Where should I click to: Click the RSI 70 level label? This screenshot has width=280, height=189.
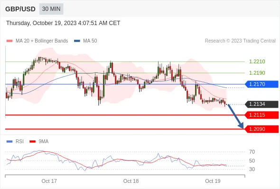[x=252, y=152]
